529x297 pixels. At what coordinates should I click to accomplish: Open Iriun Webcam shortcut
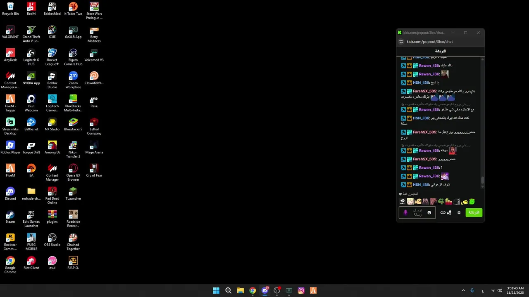tap(31, 104)
